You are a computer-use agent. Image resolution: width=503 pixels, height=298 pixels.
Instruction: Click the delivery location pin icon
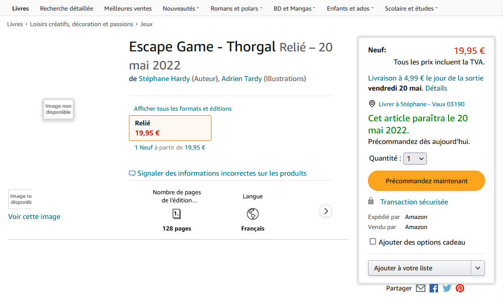point(372,104)
